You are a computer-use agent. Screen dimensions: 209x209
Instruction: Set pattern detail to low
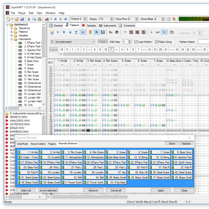tap(151, 32)
